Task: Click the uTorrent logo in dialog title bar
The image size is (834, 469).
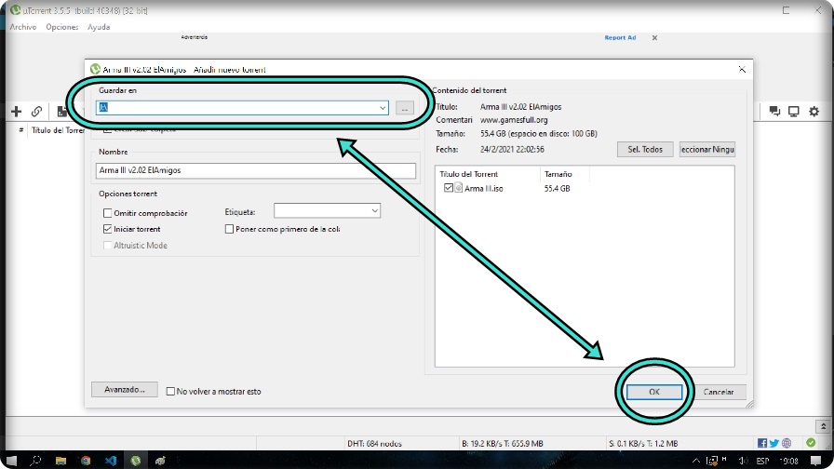Action: (x=95, y=69)
